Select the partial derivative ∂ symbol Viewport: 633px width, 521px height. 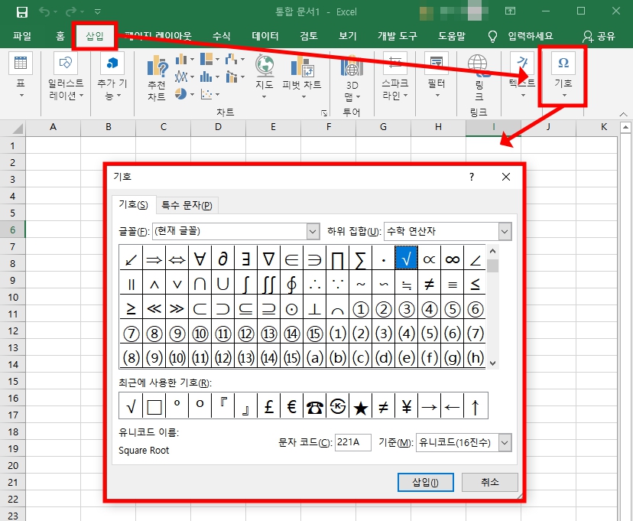(x=222, y=259)
